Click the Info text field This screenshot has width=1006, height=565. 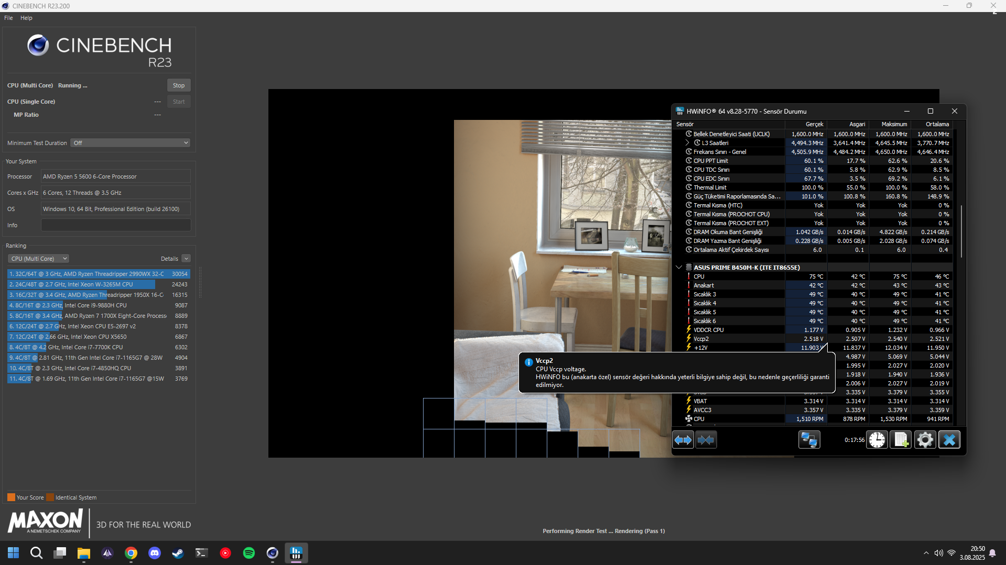tap(116, 225)
